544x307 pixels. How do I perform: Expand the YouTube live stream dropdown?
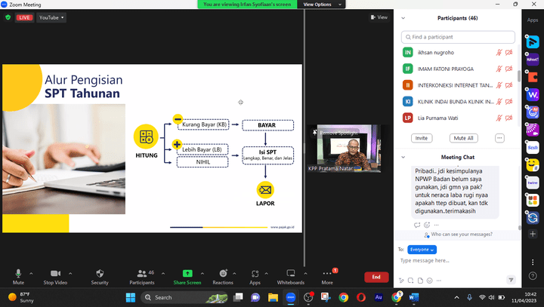click(x=51, y=17)
